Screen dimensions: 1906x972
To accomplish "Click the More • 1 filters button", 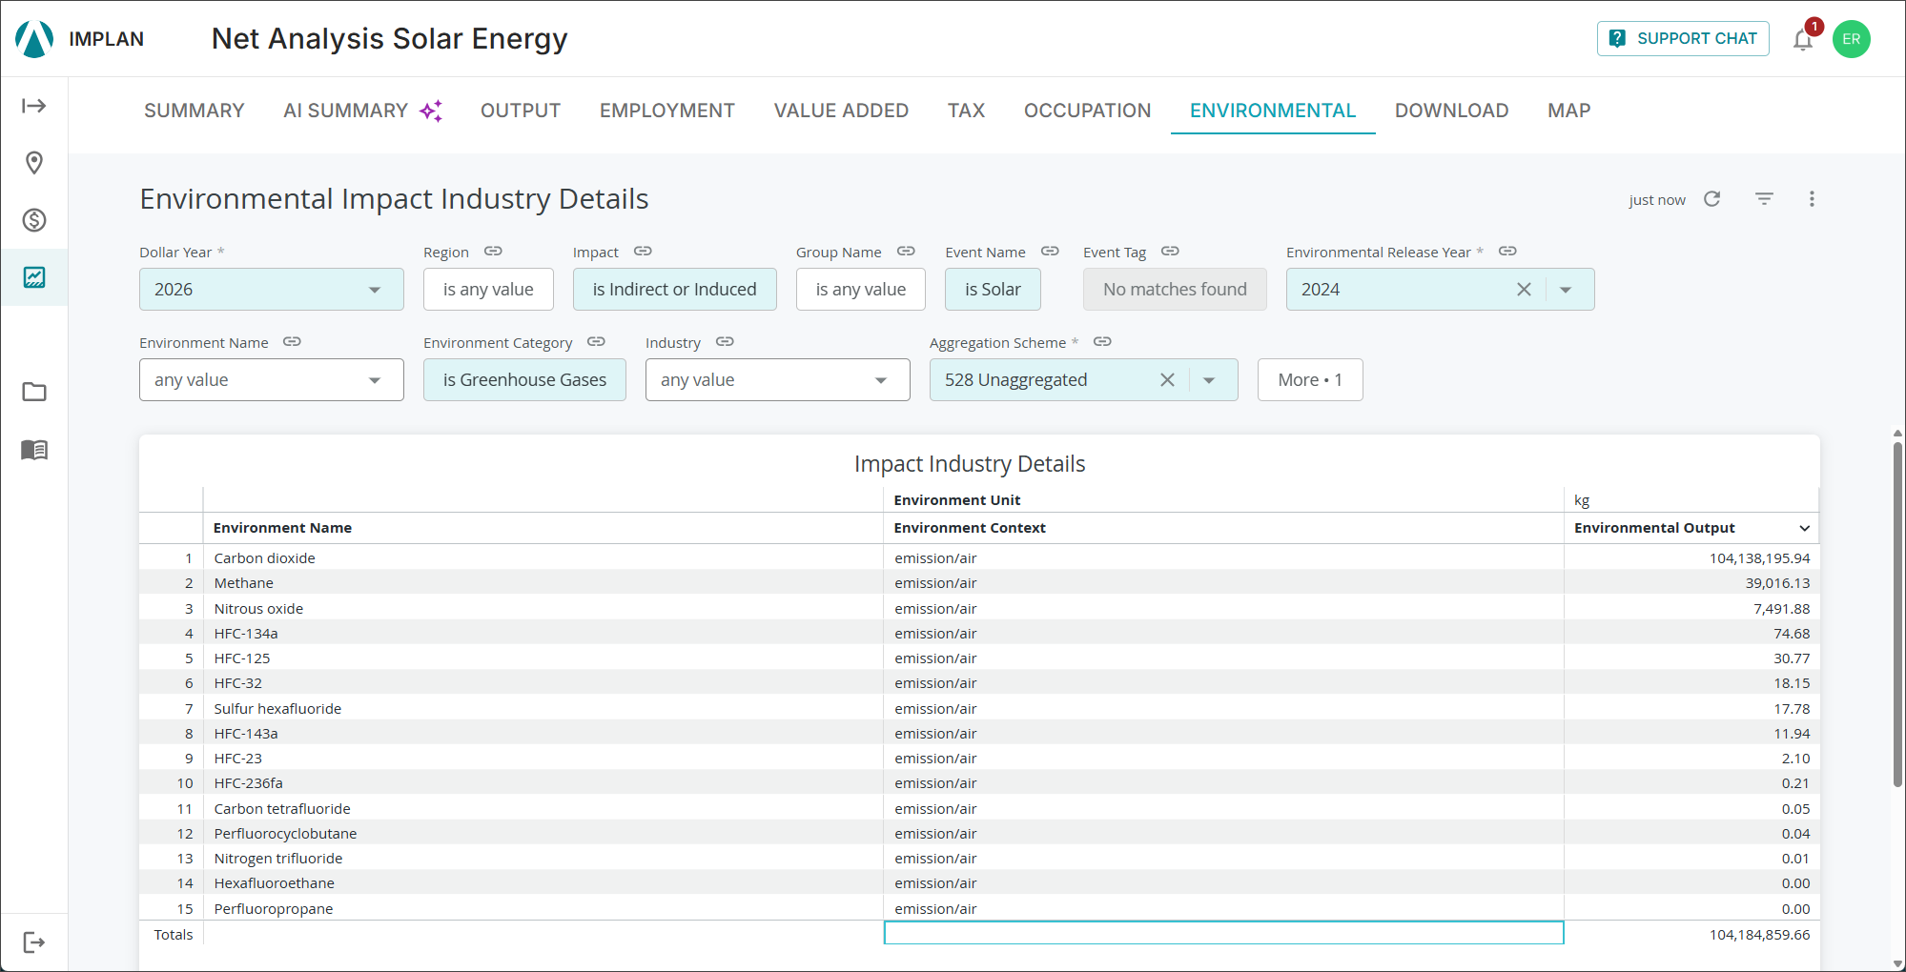I will click(1310, 380).
